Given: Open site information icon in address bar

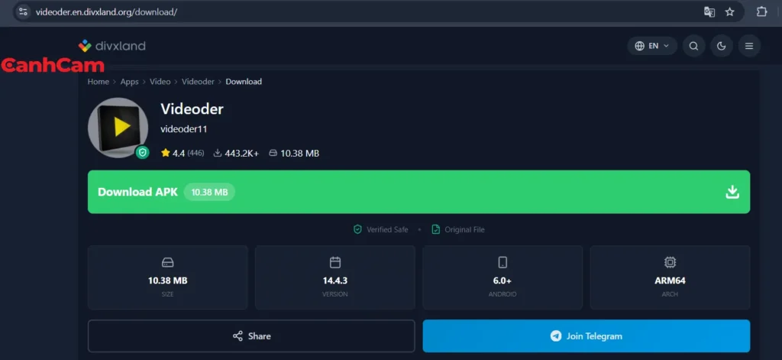Looking at the screenshot, I should click(23, 12).
